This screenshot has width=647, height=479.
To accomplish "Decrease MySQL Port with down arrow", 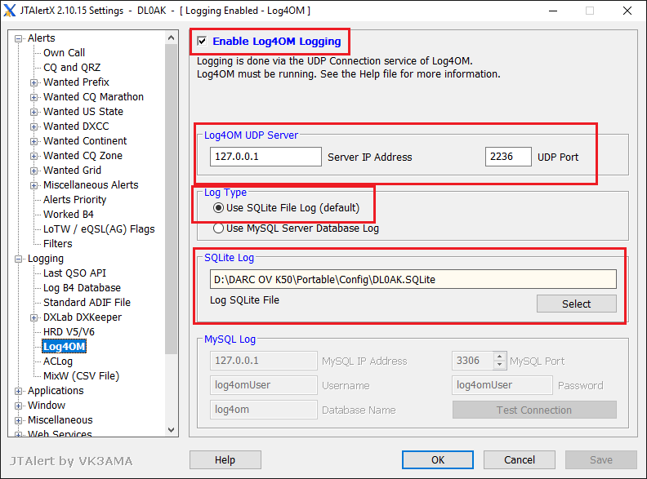I will (500, 366).
